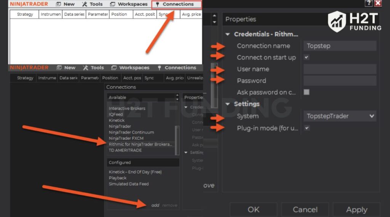Toggle the Connect on start up checkbox
Screen dimensions: 390x217
[307, 57]
